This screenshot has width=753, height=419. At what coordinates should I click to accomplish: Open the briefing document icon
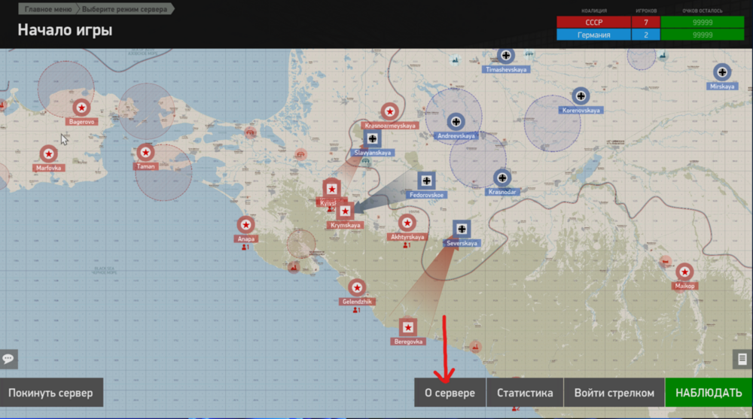pyautogui.click(x=741, y=360)
